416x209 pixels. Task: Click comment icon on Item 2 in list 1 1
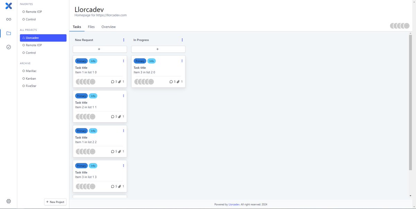[x=113, y=117]
